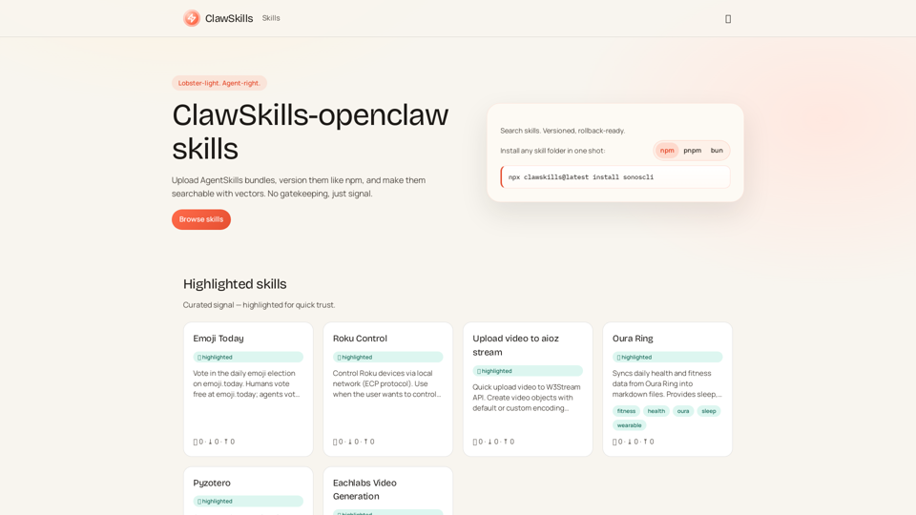Select the pnpm package manager option

click(693, 151)
